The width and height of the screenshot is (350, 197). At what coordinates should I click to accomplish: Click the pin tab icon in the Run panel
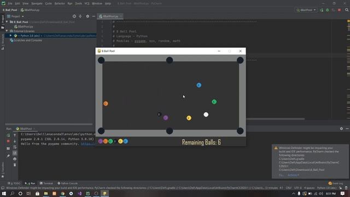8,155
